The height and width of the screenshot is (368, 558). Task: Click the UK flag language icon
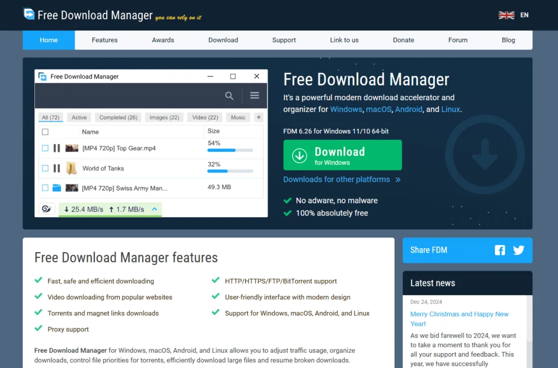(506, 15)
